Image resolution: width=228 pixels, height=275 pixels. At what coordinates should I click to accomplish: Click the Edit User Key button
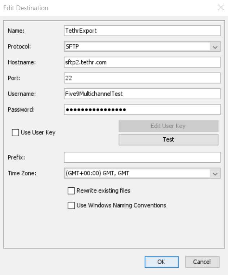tap(168, 126)
